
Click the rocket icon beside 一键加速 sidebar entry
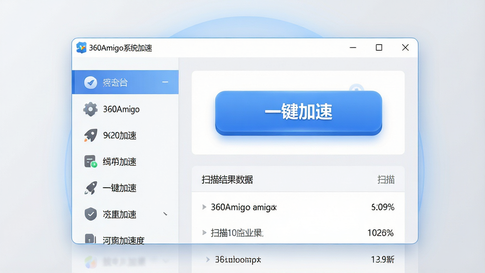click(90, 188)
